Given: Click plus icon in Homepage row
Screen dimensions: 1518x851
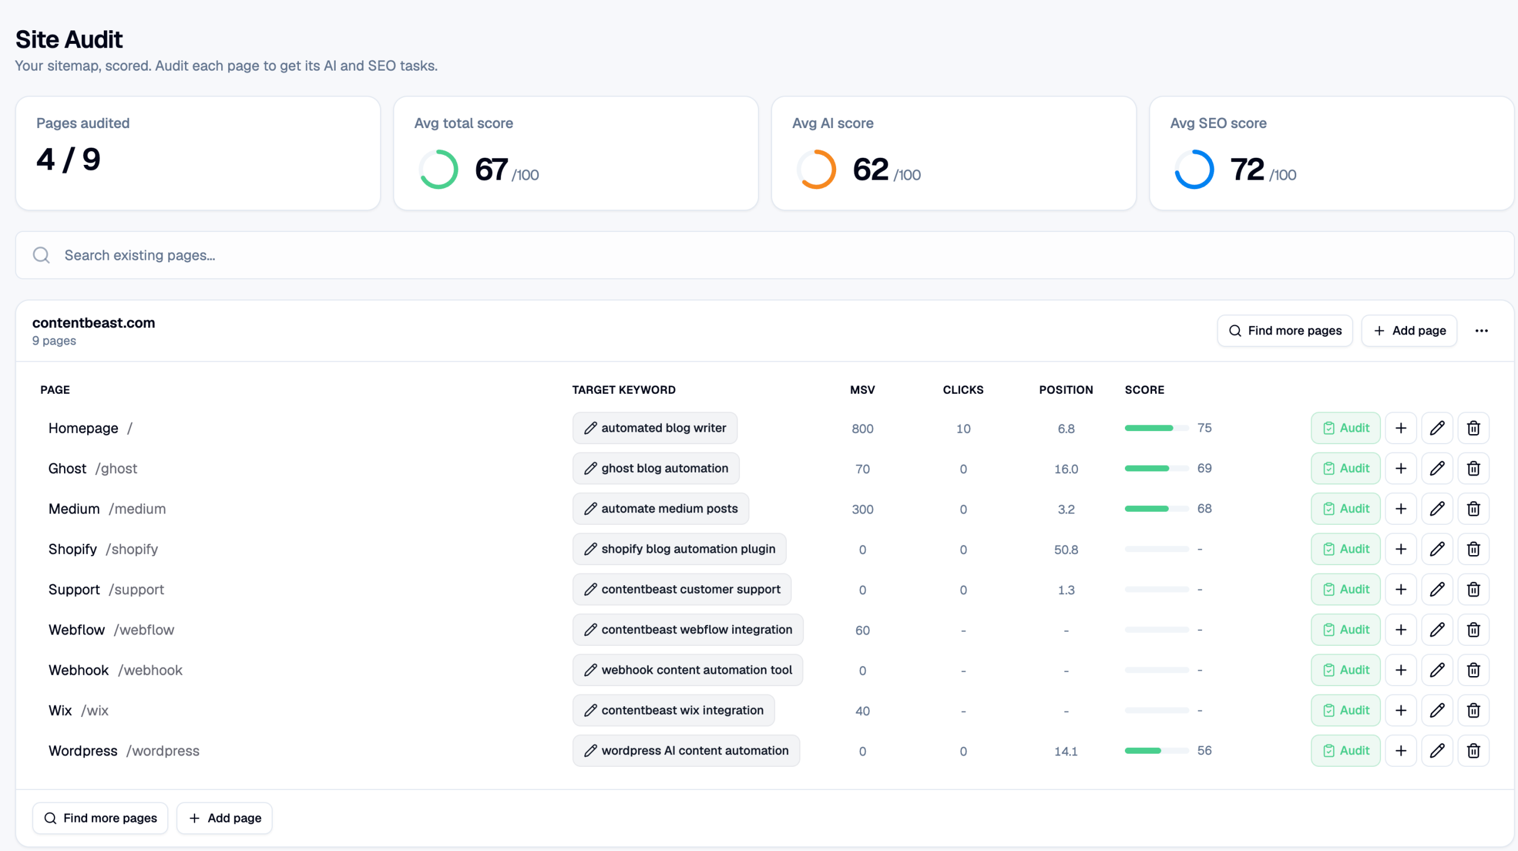Looking at the screenshot, I should pyautogui.click(x=1401, y=428).
